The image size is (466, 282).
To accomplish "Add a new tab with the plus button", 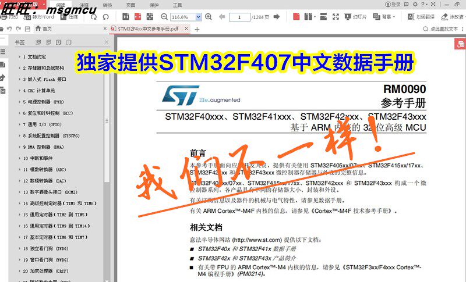I will click(197, 29).
